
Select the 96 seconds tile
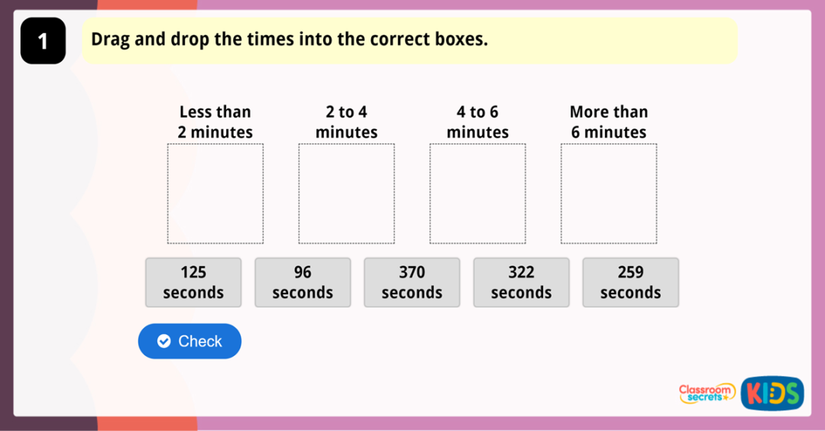coord(302,282)
